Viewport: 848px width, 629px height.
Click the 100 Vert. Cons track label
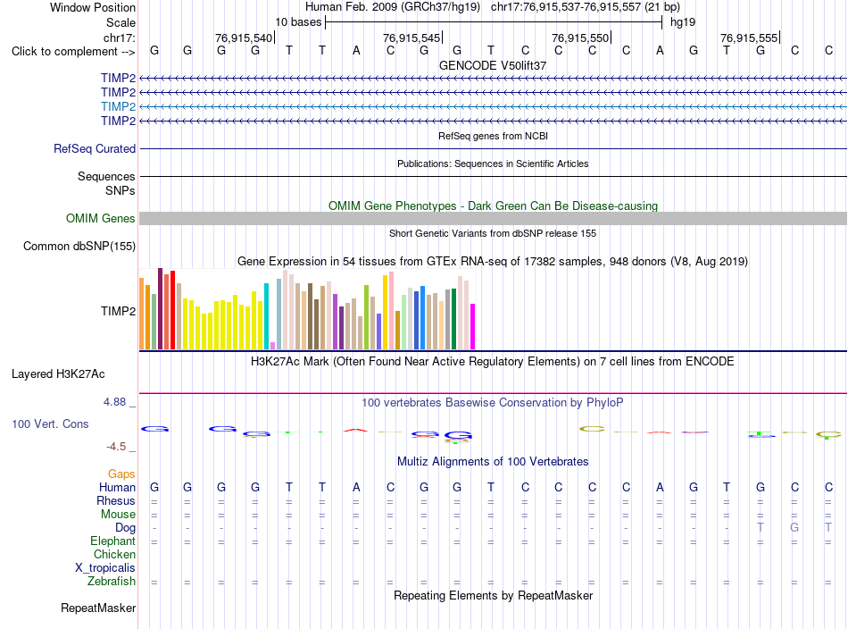(x=50, y=424)
